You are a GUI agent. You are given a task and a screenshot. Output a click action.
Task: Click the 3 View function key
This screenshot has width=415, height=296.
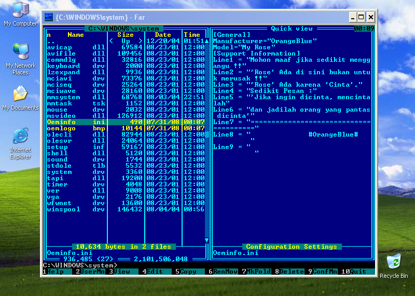123,272
